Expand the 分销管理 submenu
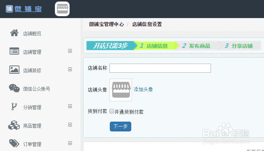The height and width of the screenshot is (151, 264). point(70,106)
